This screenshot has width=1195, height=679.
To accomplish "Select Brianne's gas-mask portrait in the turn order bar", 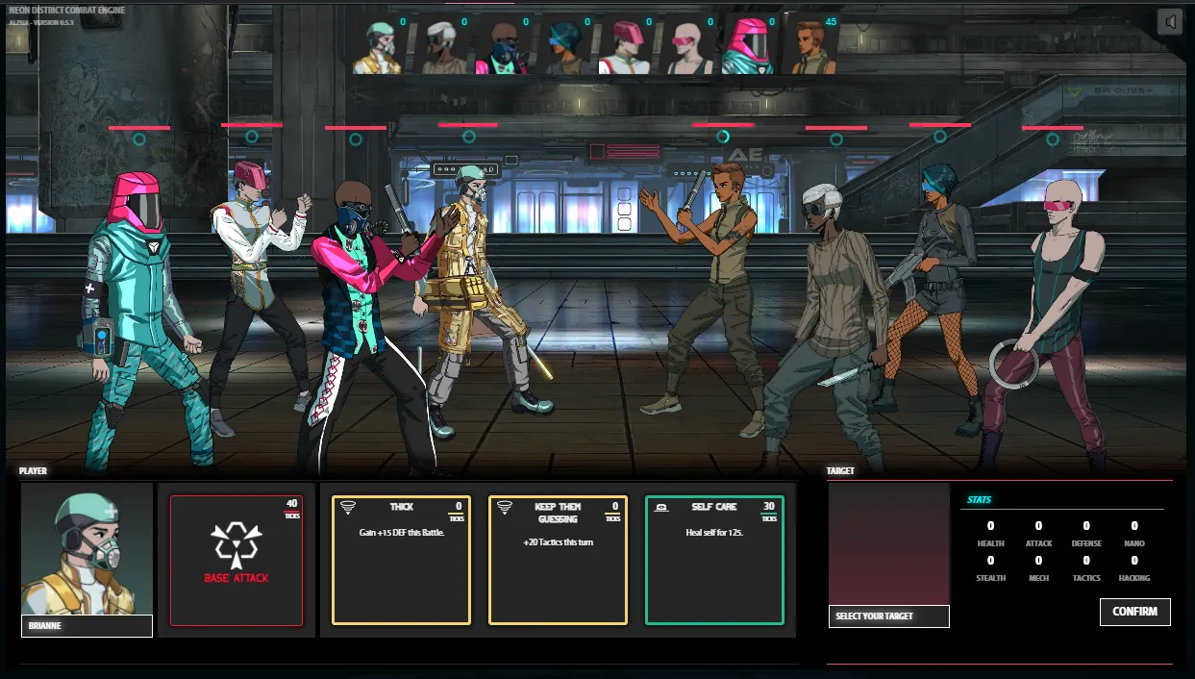I will 377,46.
